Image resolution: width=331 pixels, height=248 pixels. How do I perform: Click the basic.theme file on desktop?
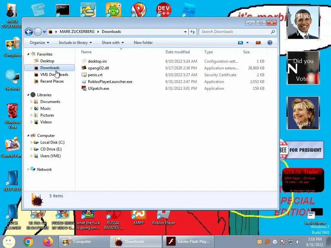(315, 217)
